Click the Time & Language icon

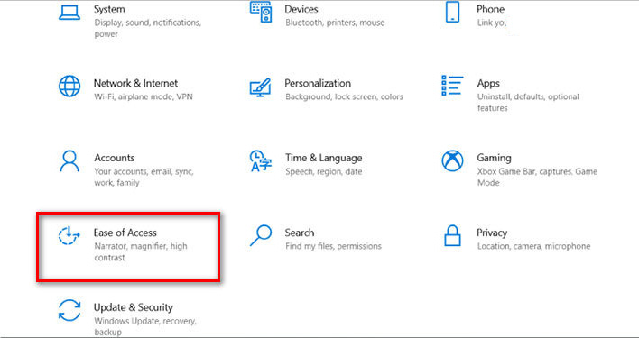[x=261, y=161]
